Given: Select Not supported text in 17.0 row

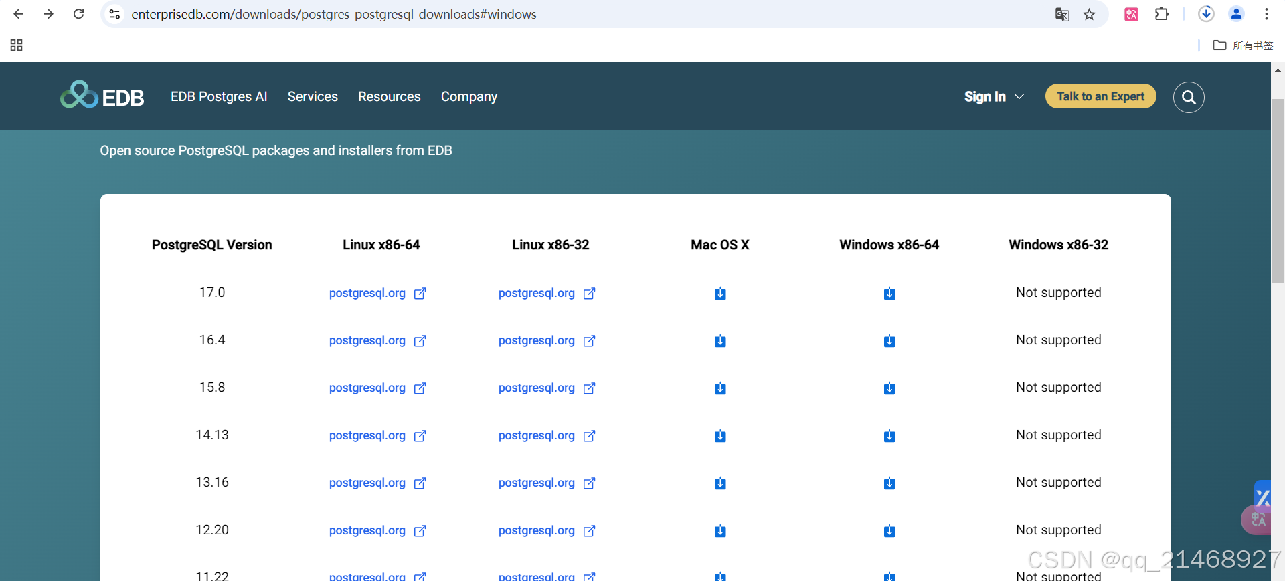Looking at the screenshot, I should point(1058,292).
